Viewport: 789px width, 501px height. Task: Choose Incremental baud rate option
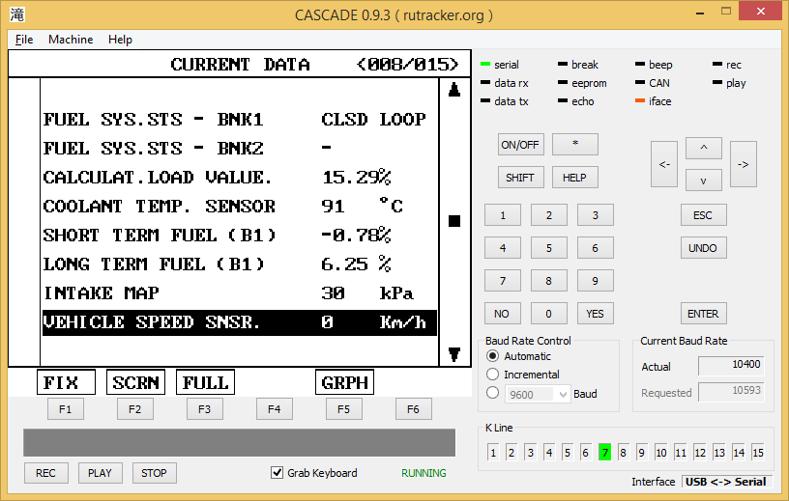[x=493, y=375]
